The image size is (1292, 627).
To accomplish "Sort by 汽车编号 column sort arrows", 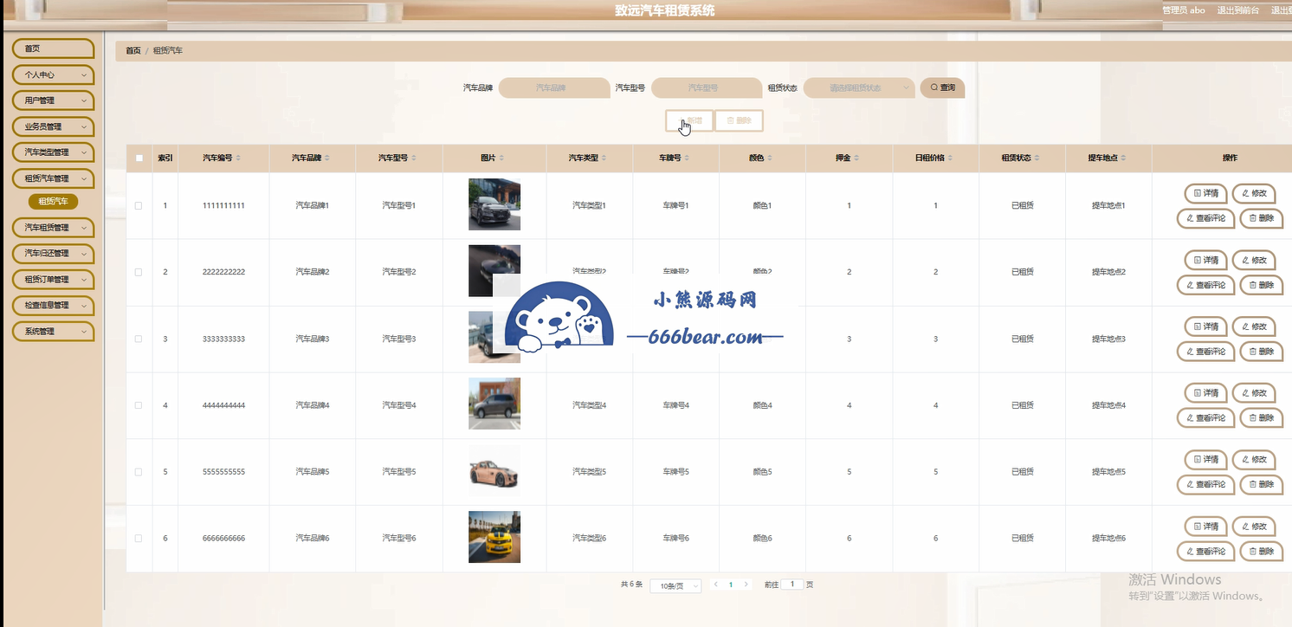I will coord(238,158).
